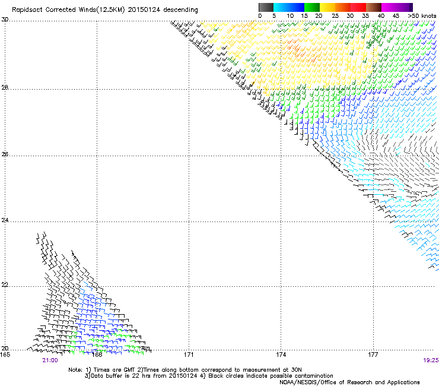The height and width of the screenshot is (386, 439).
Task: Click the longitude label '165'
Action: (5, 355)
